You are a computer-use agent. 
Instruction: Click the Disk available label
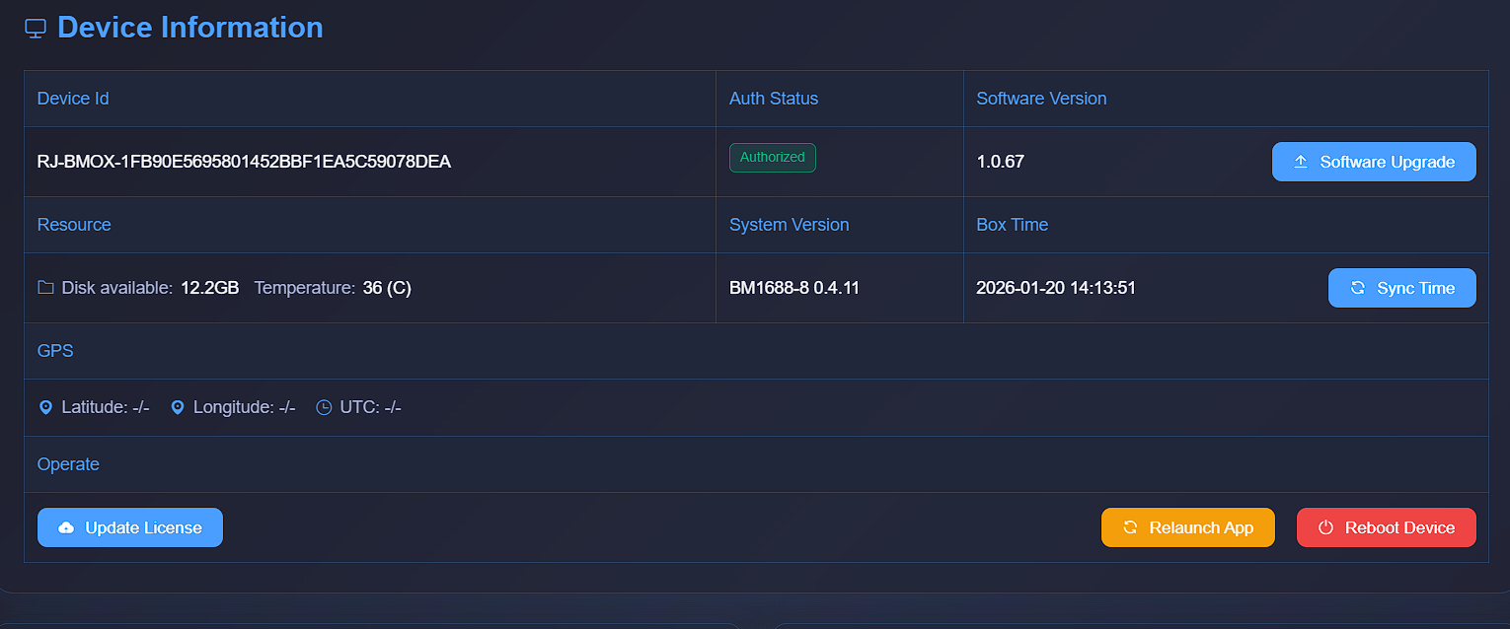point(117,288)
